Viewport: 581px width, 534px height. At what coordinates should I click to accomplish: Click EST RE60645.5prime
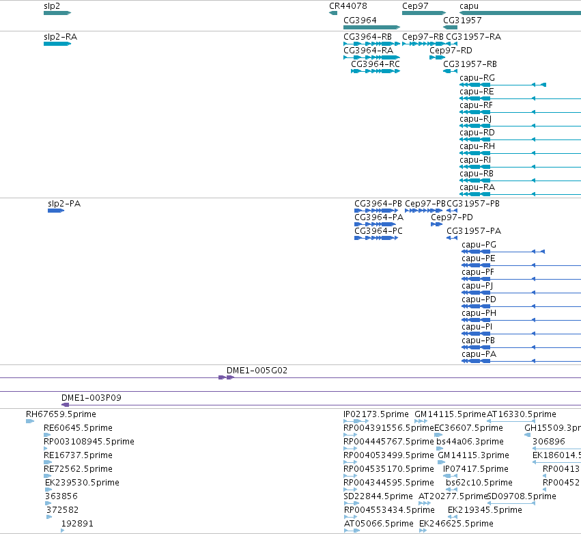(78, 428)
